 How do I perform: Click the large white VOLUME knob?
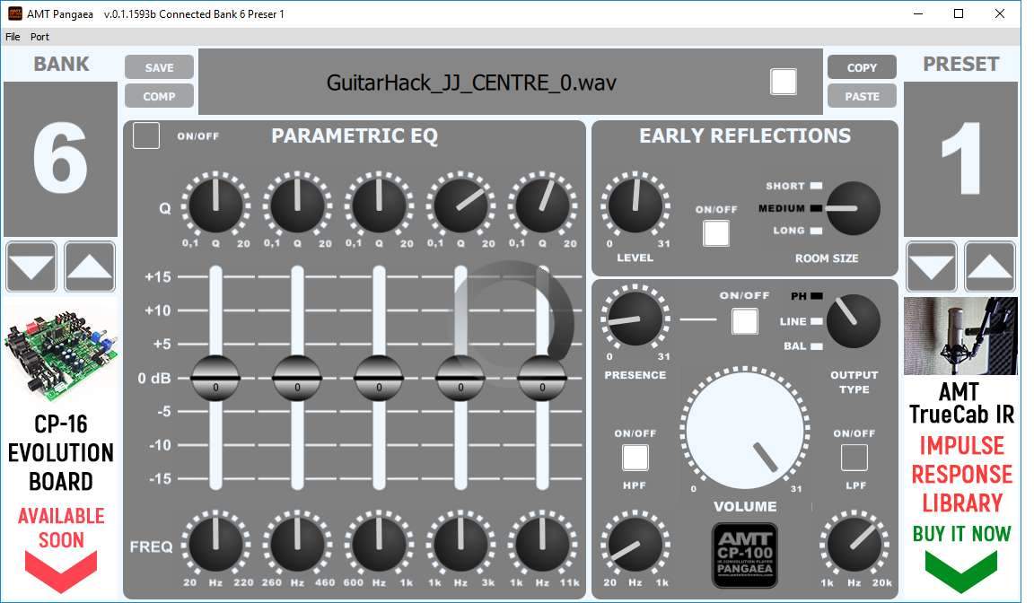point(745,431)
